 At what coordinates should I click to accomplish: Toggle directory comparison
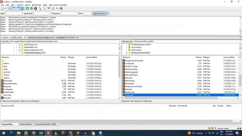[x=53, y=9]
